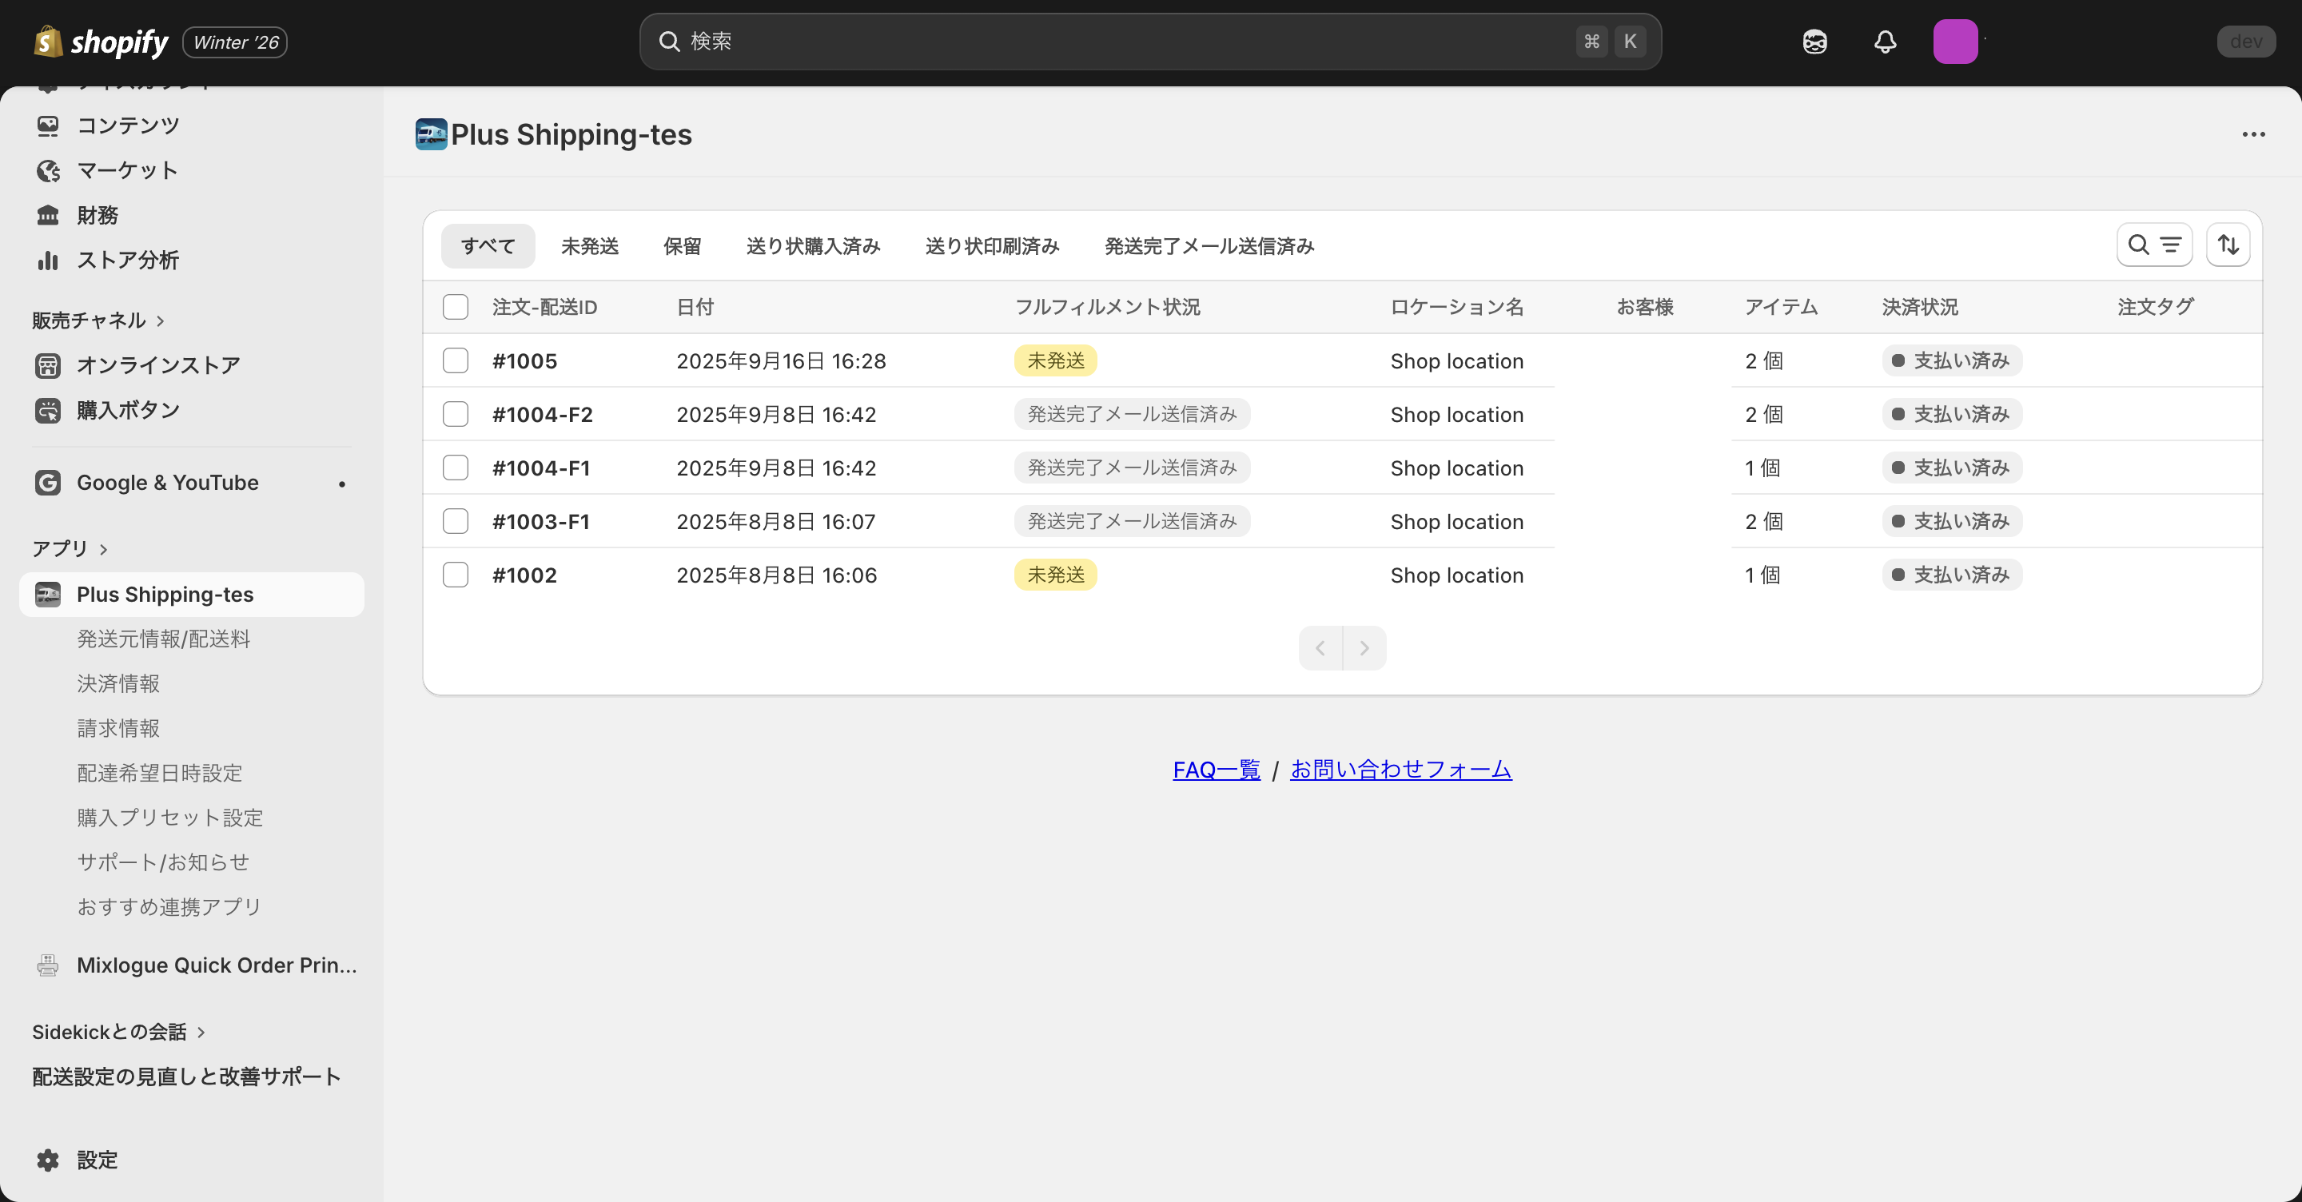Screen dimensions: 2302x1202
Task: Open ストア分析 from the sidebar
Action: coord(129,260)
